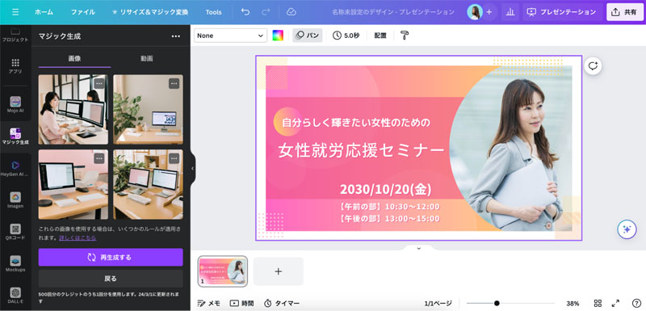This screenshot has width=646, height=311.
Task: Collapse the side panel with arrow handle
Action: 192,169
